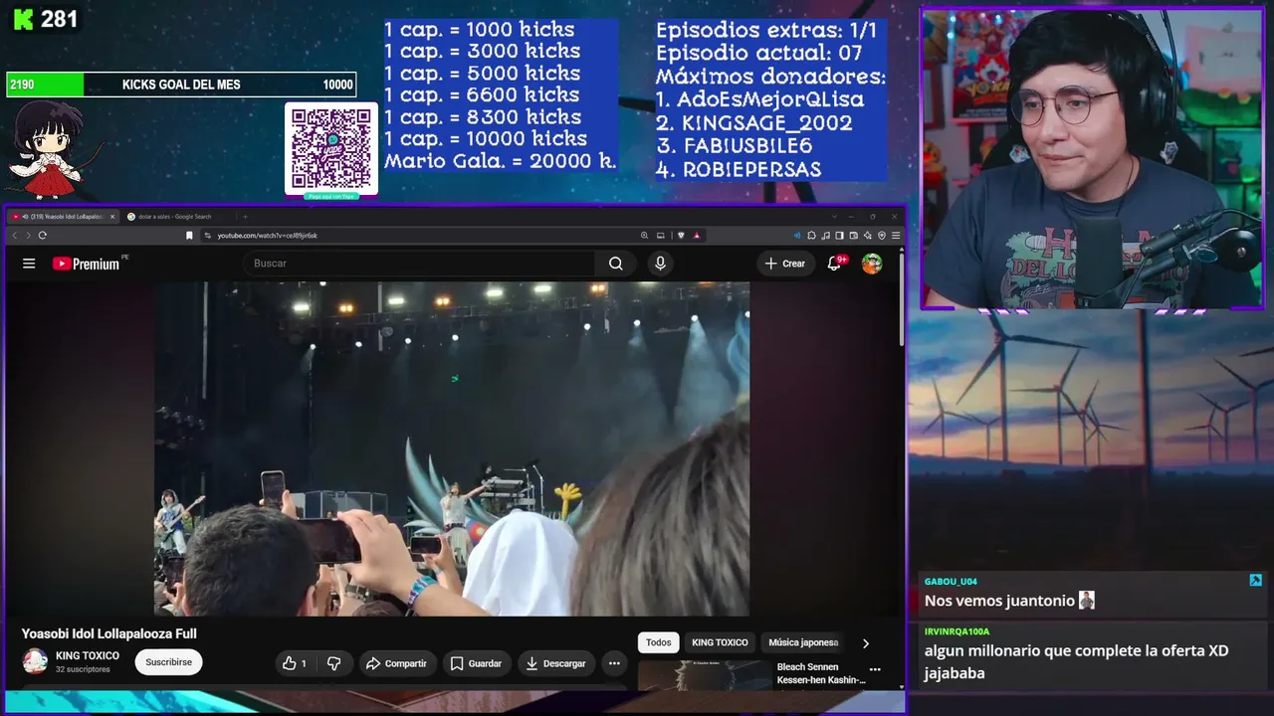The image size is (1274, 716).
Task: Focus the Buscar search field
Action: [x=418, y=264]
